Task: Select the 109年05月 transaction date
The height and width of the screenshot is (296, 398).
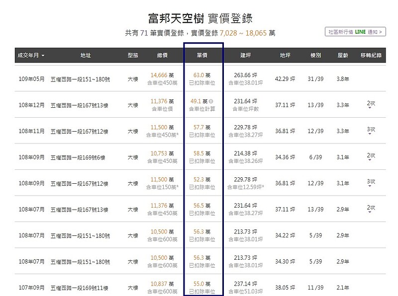Action: pyautogui.click(x=32, y=79)
